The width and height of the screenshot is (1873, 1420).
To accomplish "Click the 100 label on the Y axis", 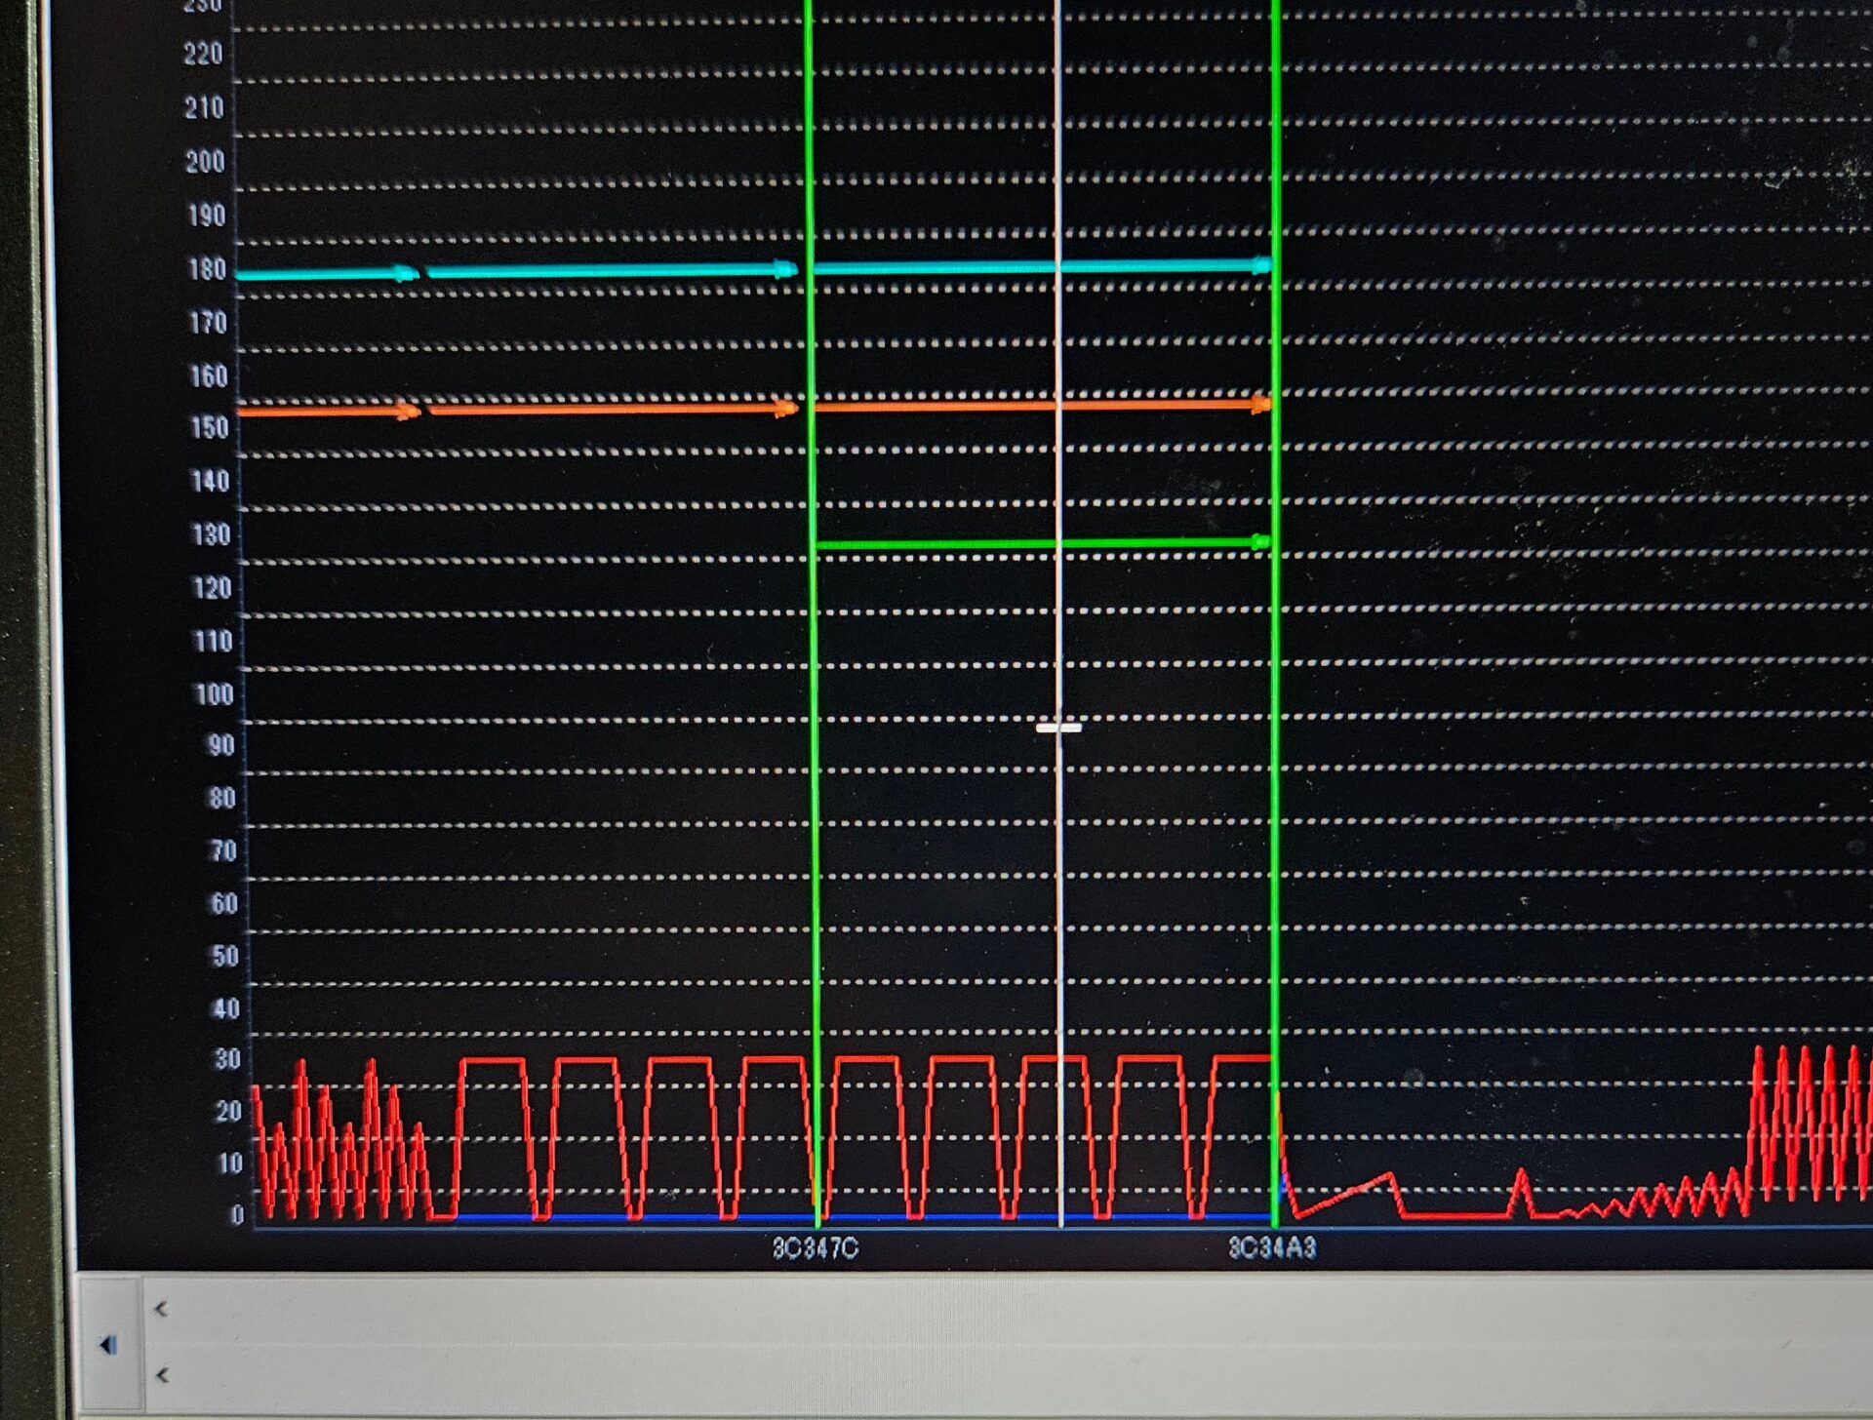I will click(x=214, y=694).
